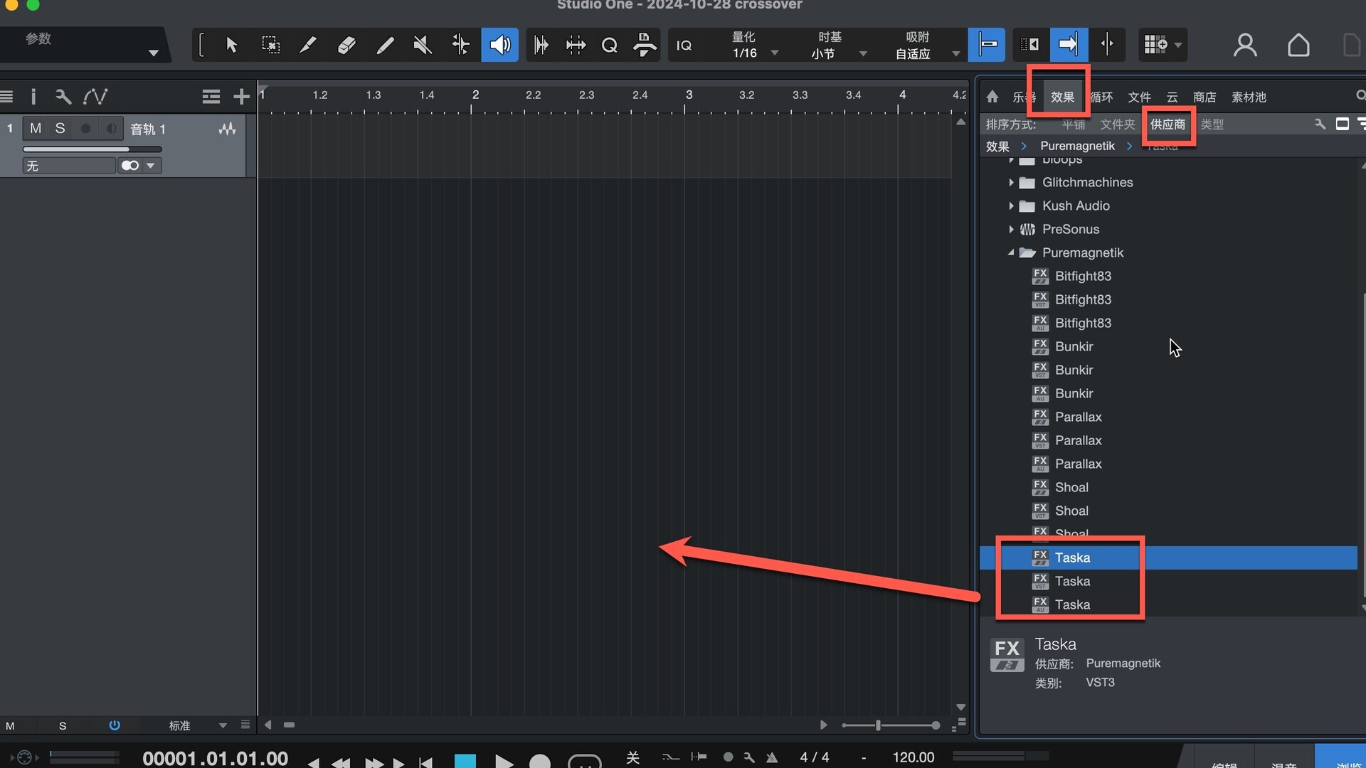Open the track inspector 'i' icon
Viewport: 1366px width, 768px height.
(33, 97)
